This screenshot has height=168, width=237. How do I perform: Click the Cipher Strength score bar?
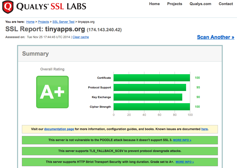click(152, 107)
